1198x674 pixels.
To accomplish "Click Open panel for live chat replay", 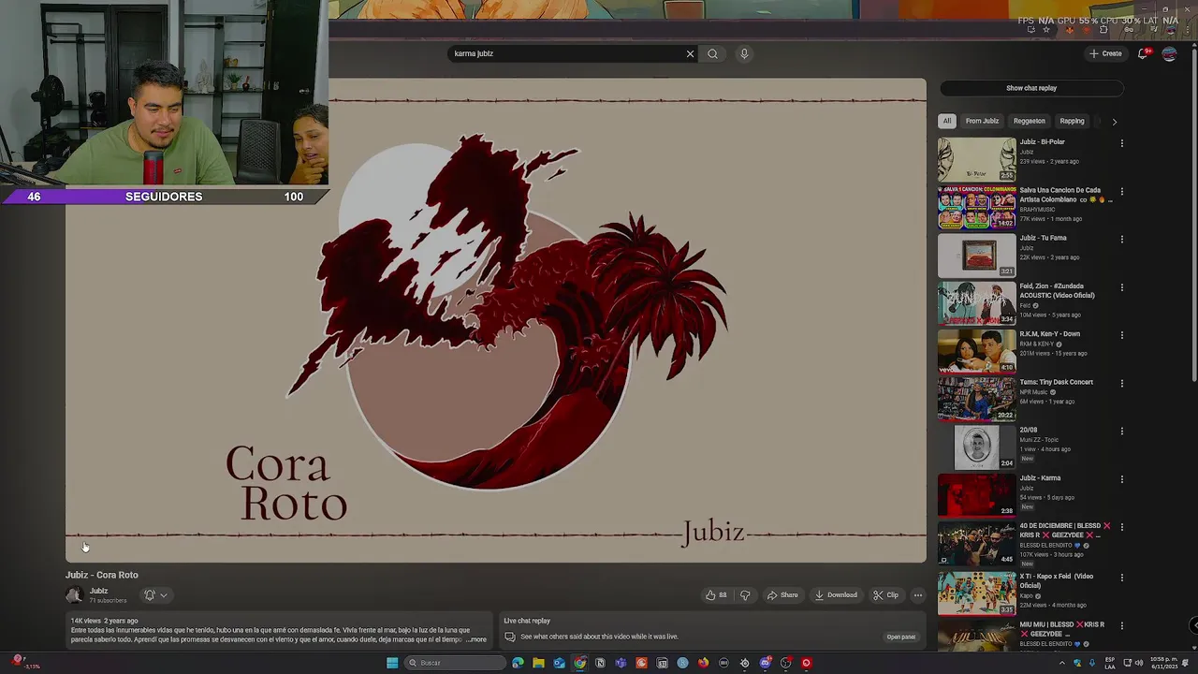I will 901,637.
